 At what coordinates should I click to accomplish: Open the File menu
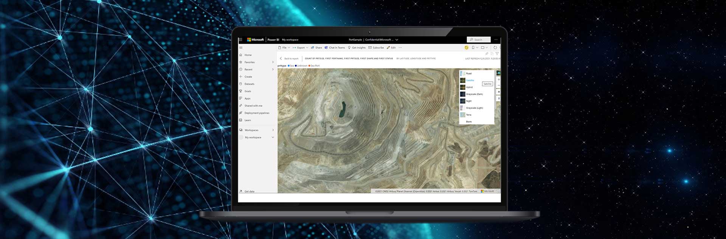[284, 48]
